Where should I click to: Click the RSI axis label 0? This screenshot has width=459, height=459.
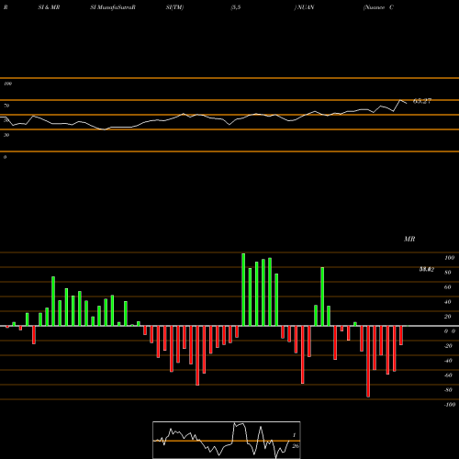pyautogui.click(x=5, y=157)
